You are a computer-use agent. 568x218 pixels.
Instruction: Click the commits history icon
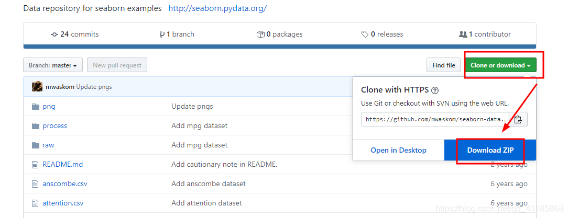coord(54,35)
